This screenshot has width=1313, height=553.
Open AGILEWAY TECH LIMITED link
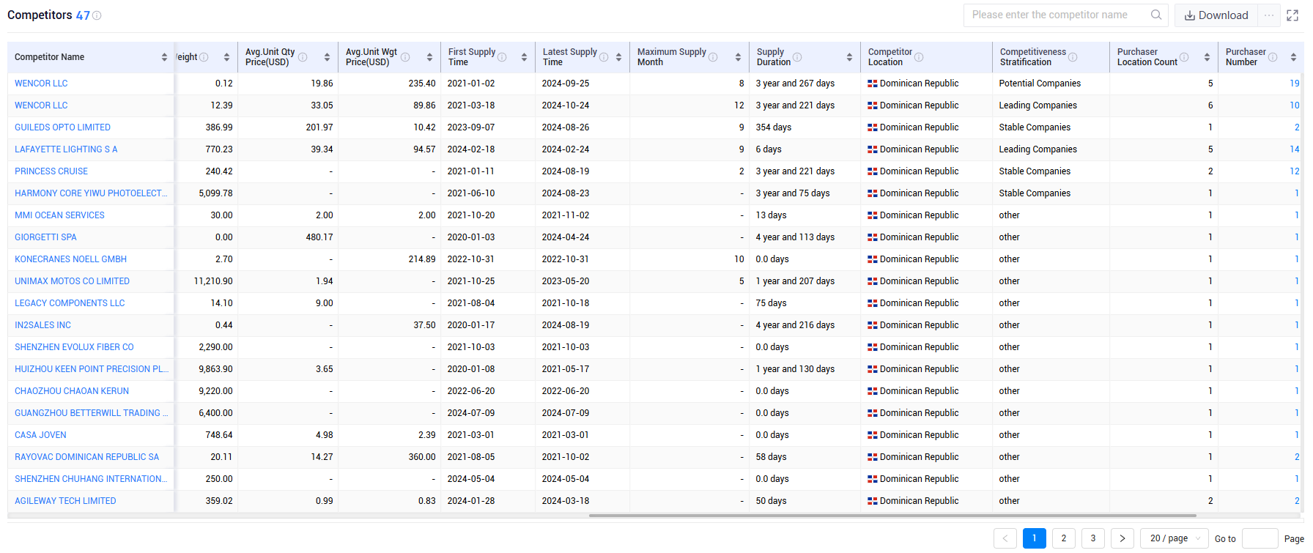[x=65, y=501]
